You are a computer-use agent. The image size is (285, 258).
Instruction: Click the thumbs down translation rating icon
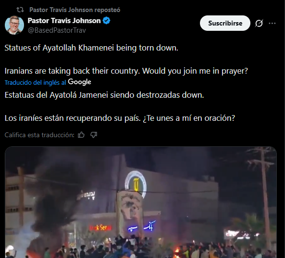pos(94,135)
